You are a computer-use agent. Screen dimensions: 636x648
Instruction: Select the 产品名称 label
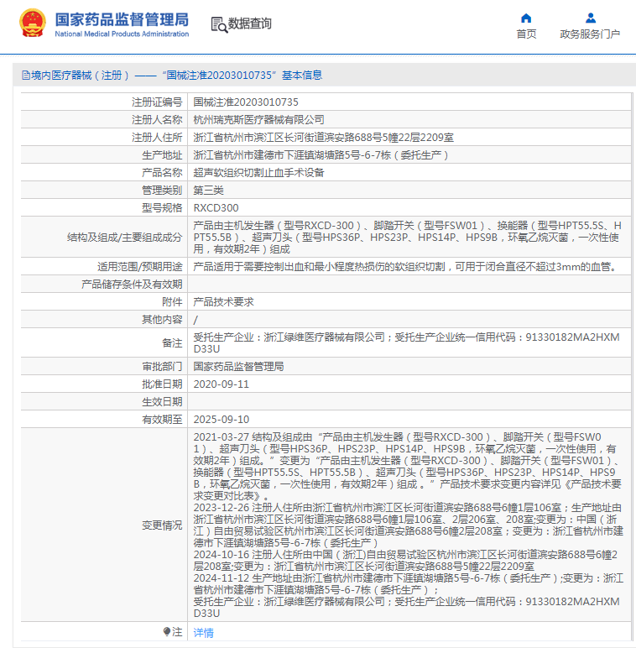click(162, 172)
